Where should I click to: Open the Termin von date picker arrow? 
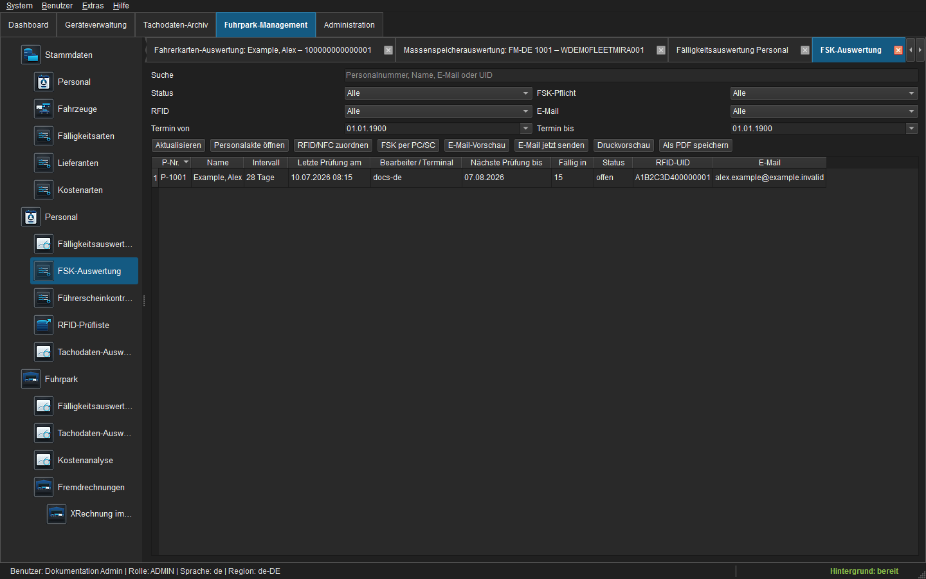pos(526,129)
